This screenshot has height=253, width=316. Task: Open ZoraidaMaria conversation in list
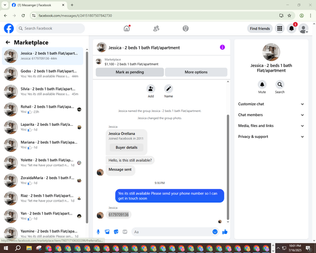[x=43, y=180]
